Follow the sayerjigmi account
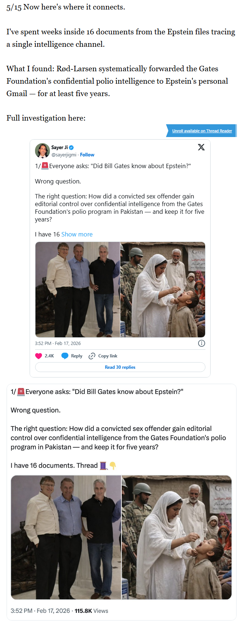Screen dimensions: 238x622 click(87, 155)
